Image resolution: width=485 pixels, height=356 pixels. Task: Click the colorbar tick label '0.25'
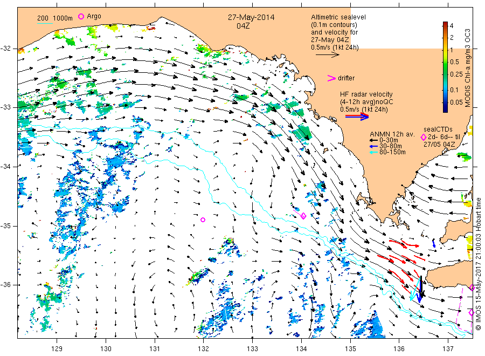[x=456, y=74]
